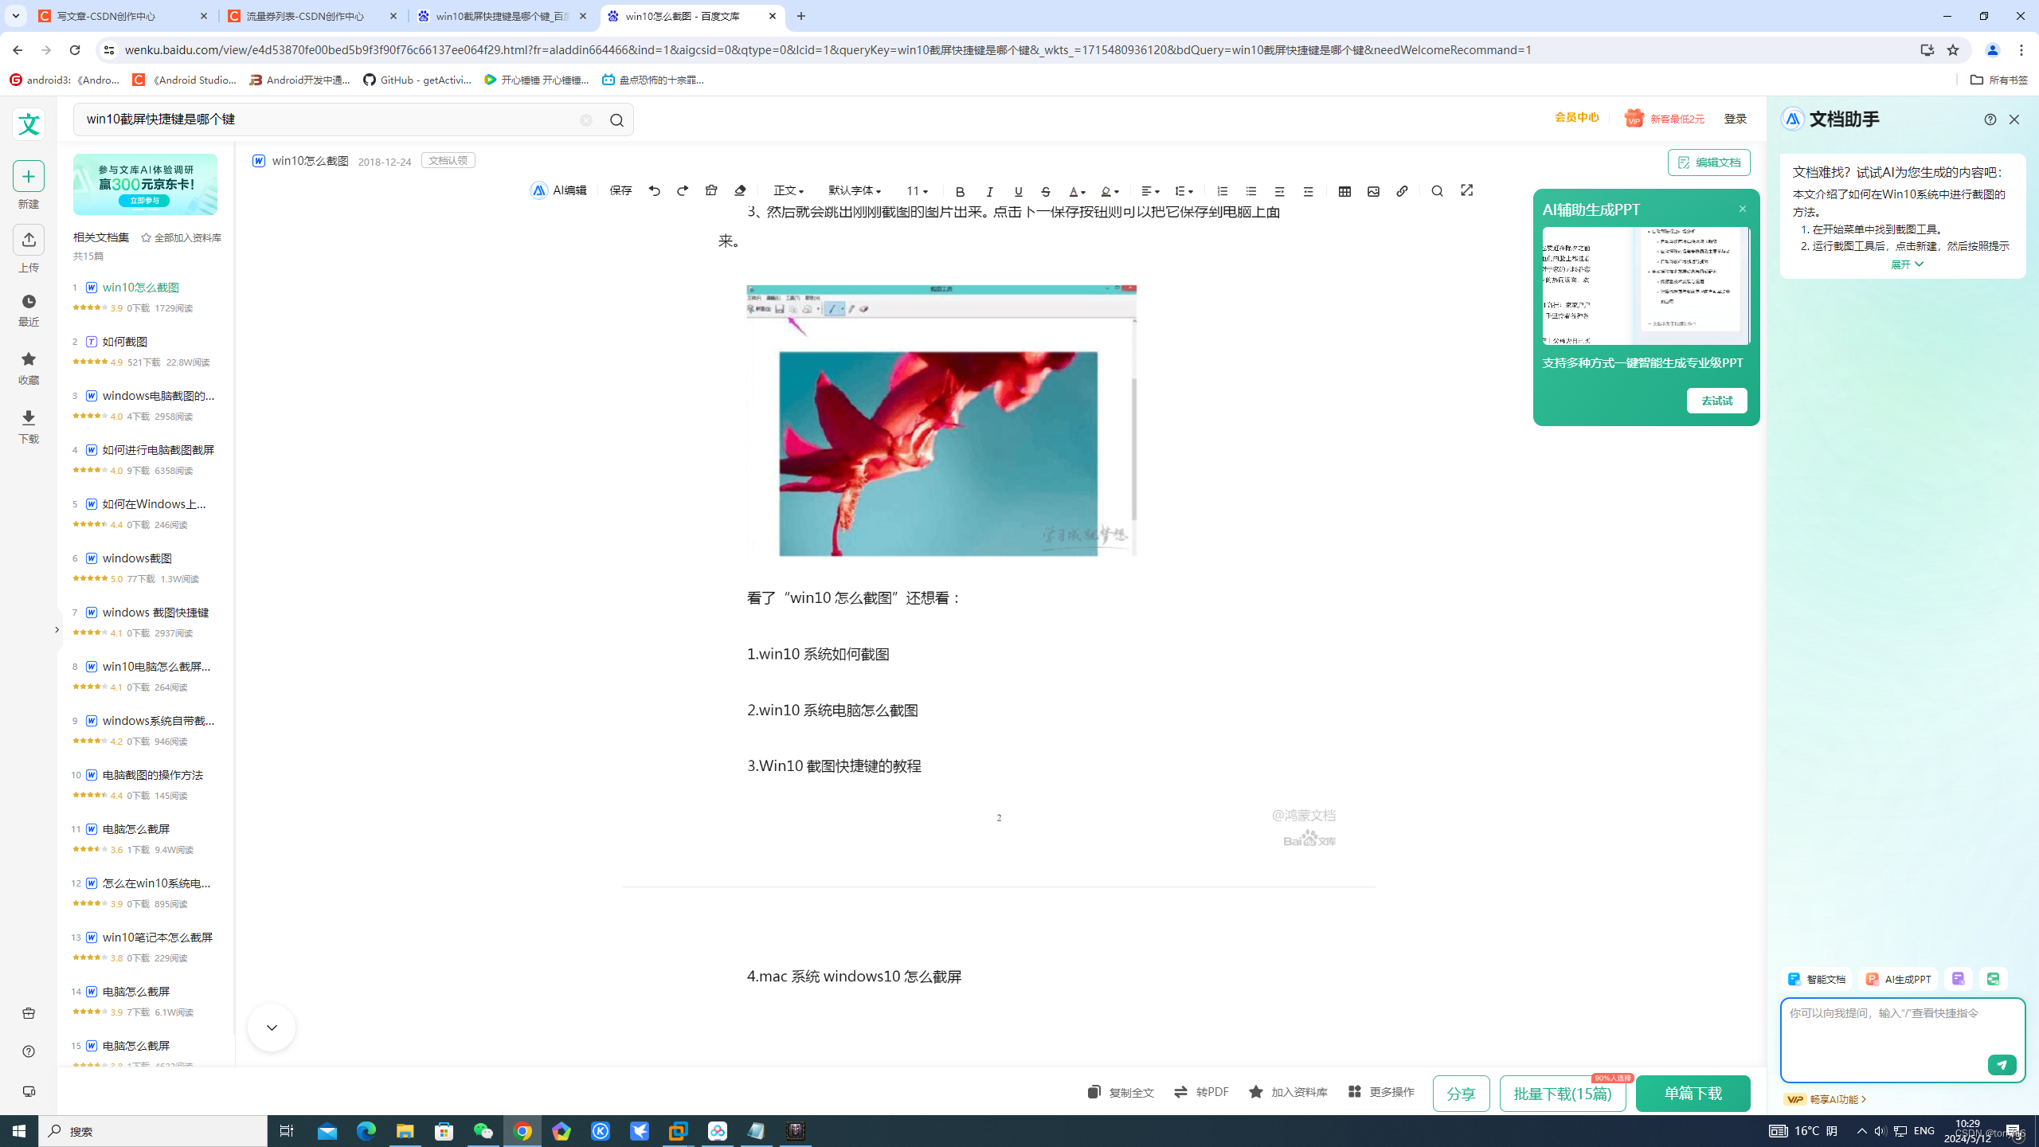Open the 默认字体 font dropdown
The image size is (2039, 1147).
coord(855,191)
